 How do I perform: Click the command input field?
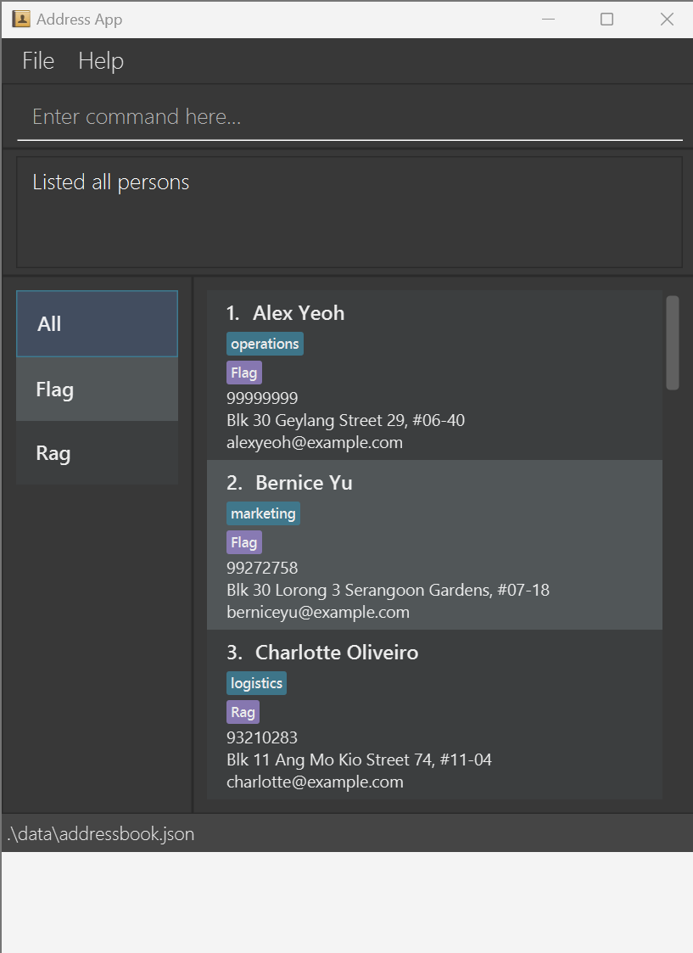pos(349,117)
